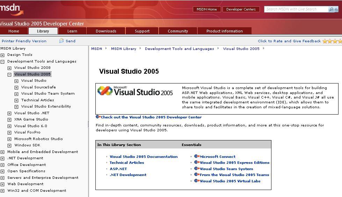Click the Send envelope icon
Image resolution: width=342 pixels, height=197 pixels.
(x=61, y=41)
